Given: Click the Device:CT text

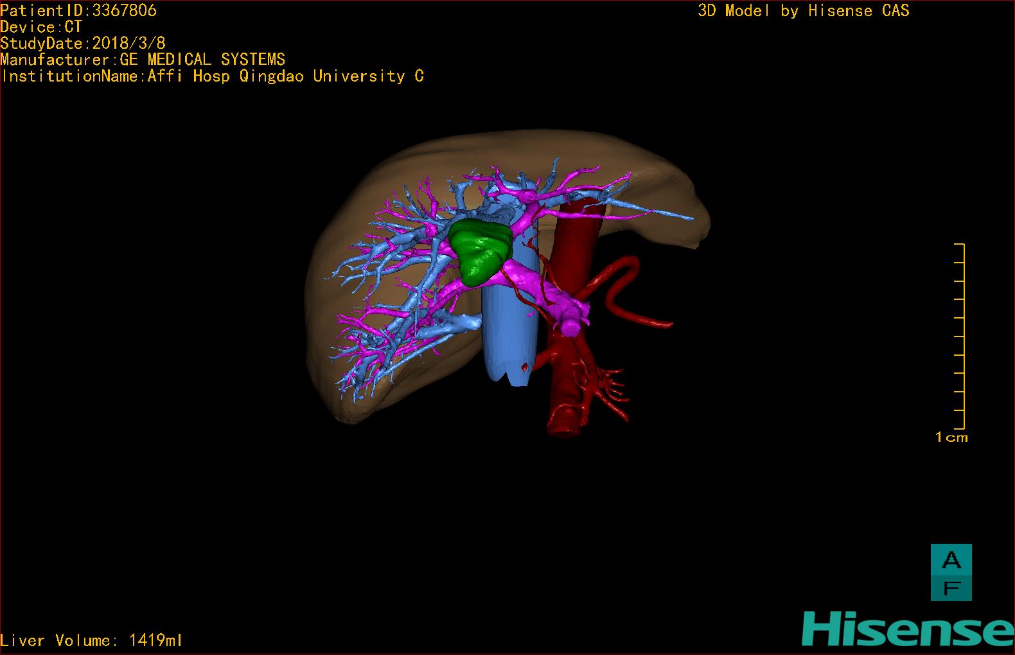Looking at the screenshot, I should click(x=41, y=27).
